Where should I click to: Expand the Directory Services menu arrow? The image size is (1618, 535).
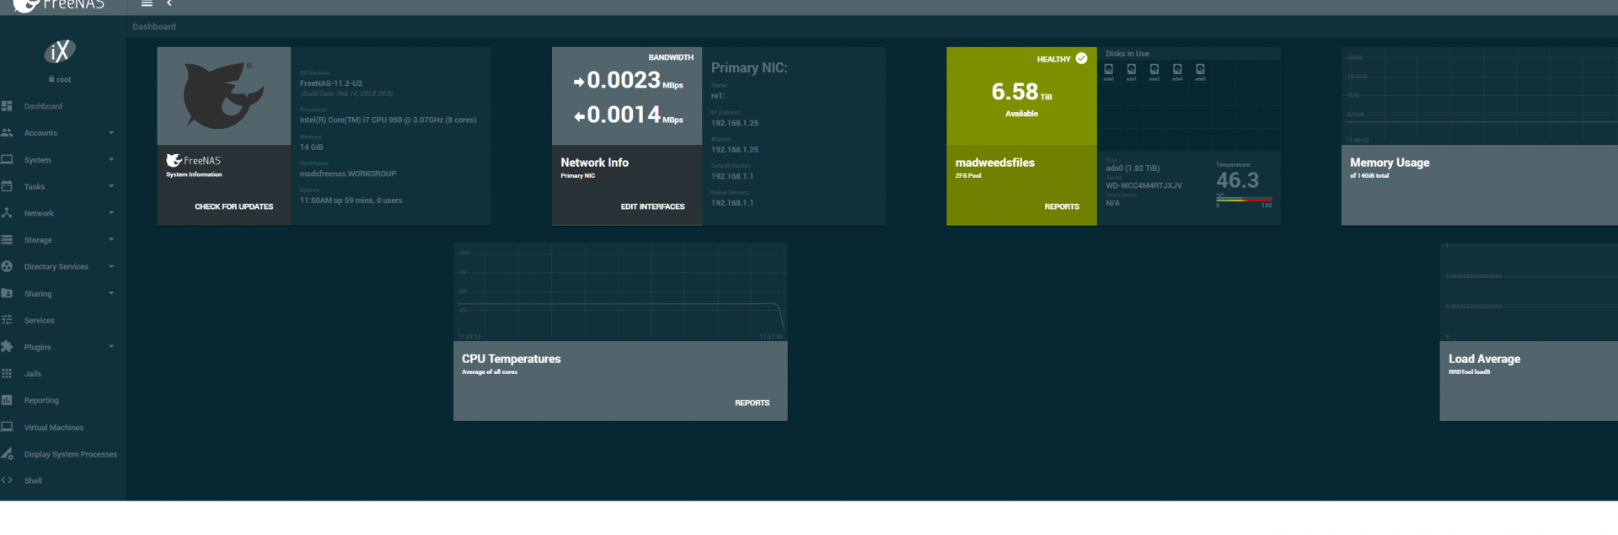[x=111, y=266]
